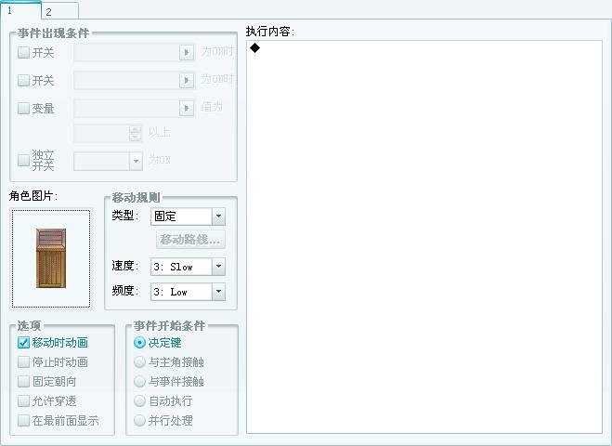
Task: Select the 与事件接触 trigger radio button
Action: pos(139,382)
